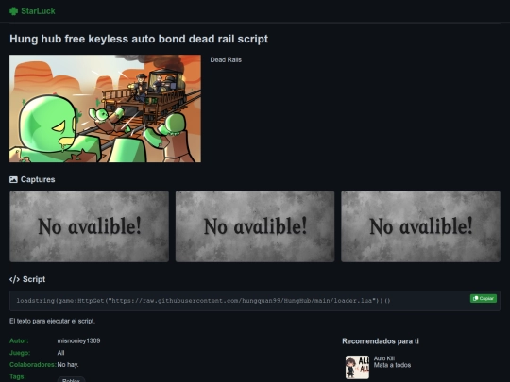The height and width of the screenshot is (382, 510).
Task: Click the Roblox tag chip
Action: [x=71, y=380]
